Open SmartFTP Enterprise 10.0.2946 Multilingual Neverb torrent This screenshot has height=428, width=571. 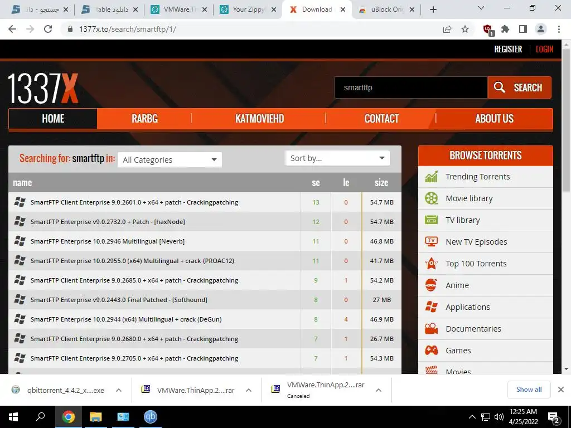(108, 241)
